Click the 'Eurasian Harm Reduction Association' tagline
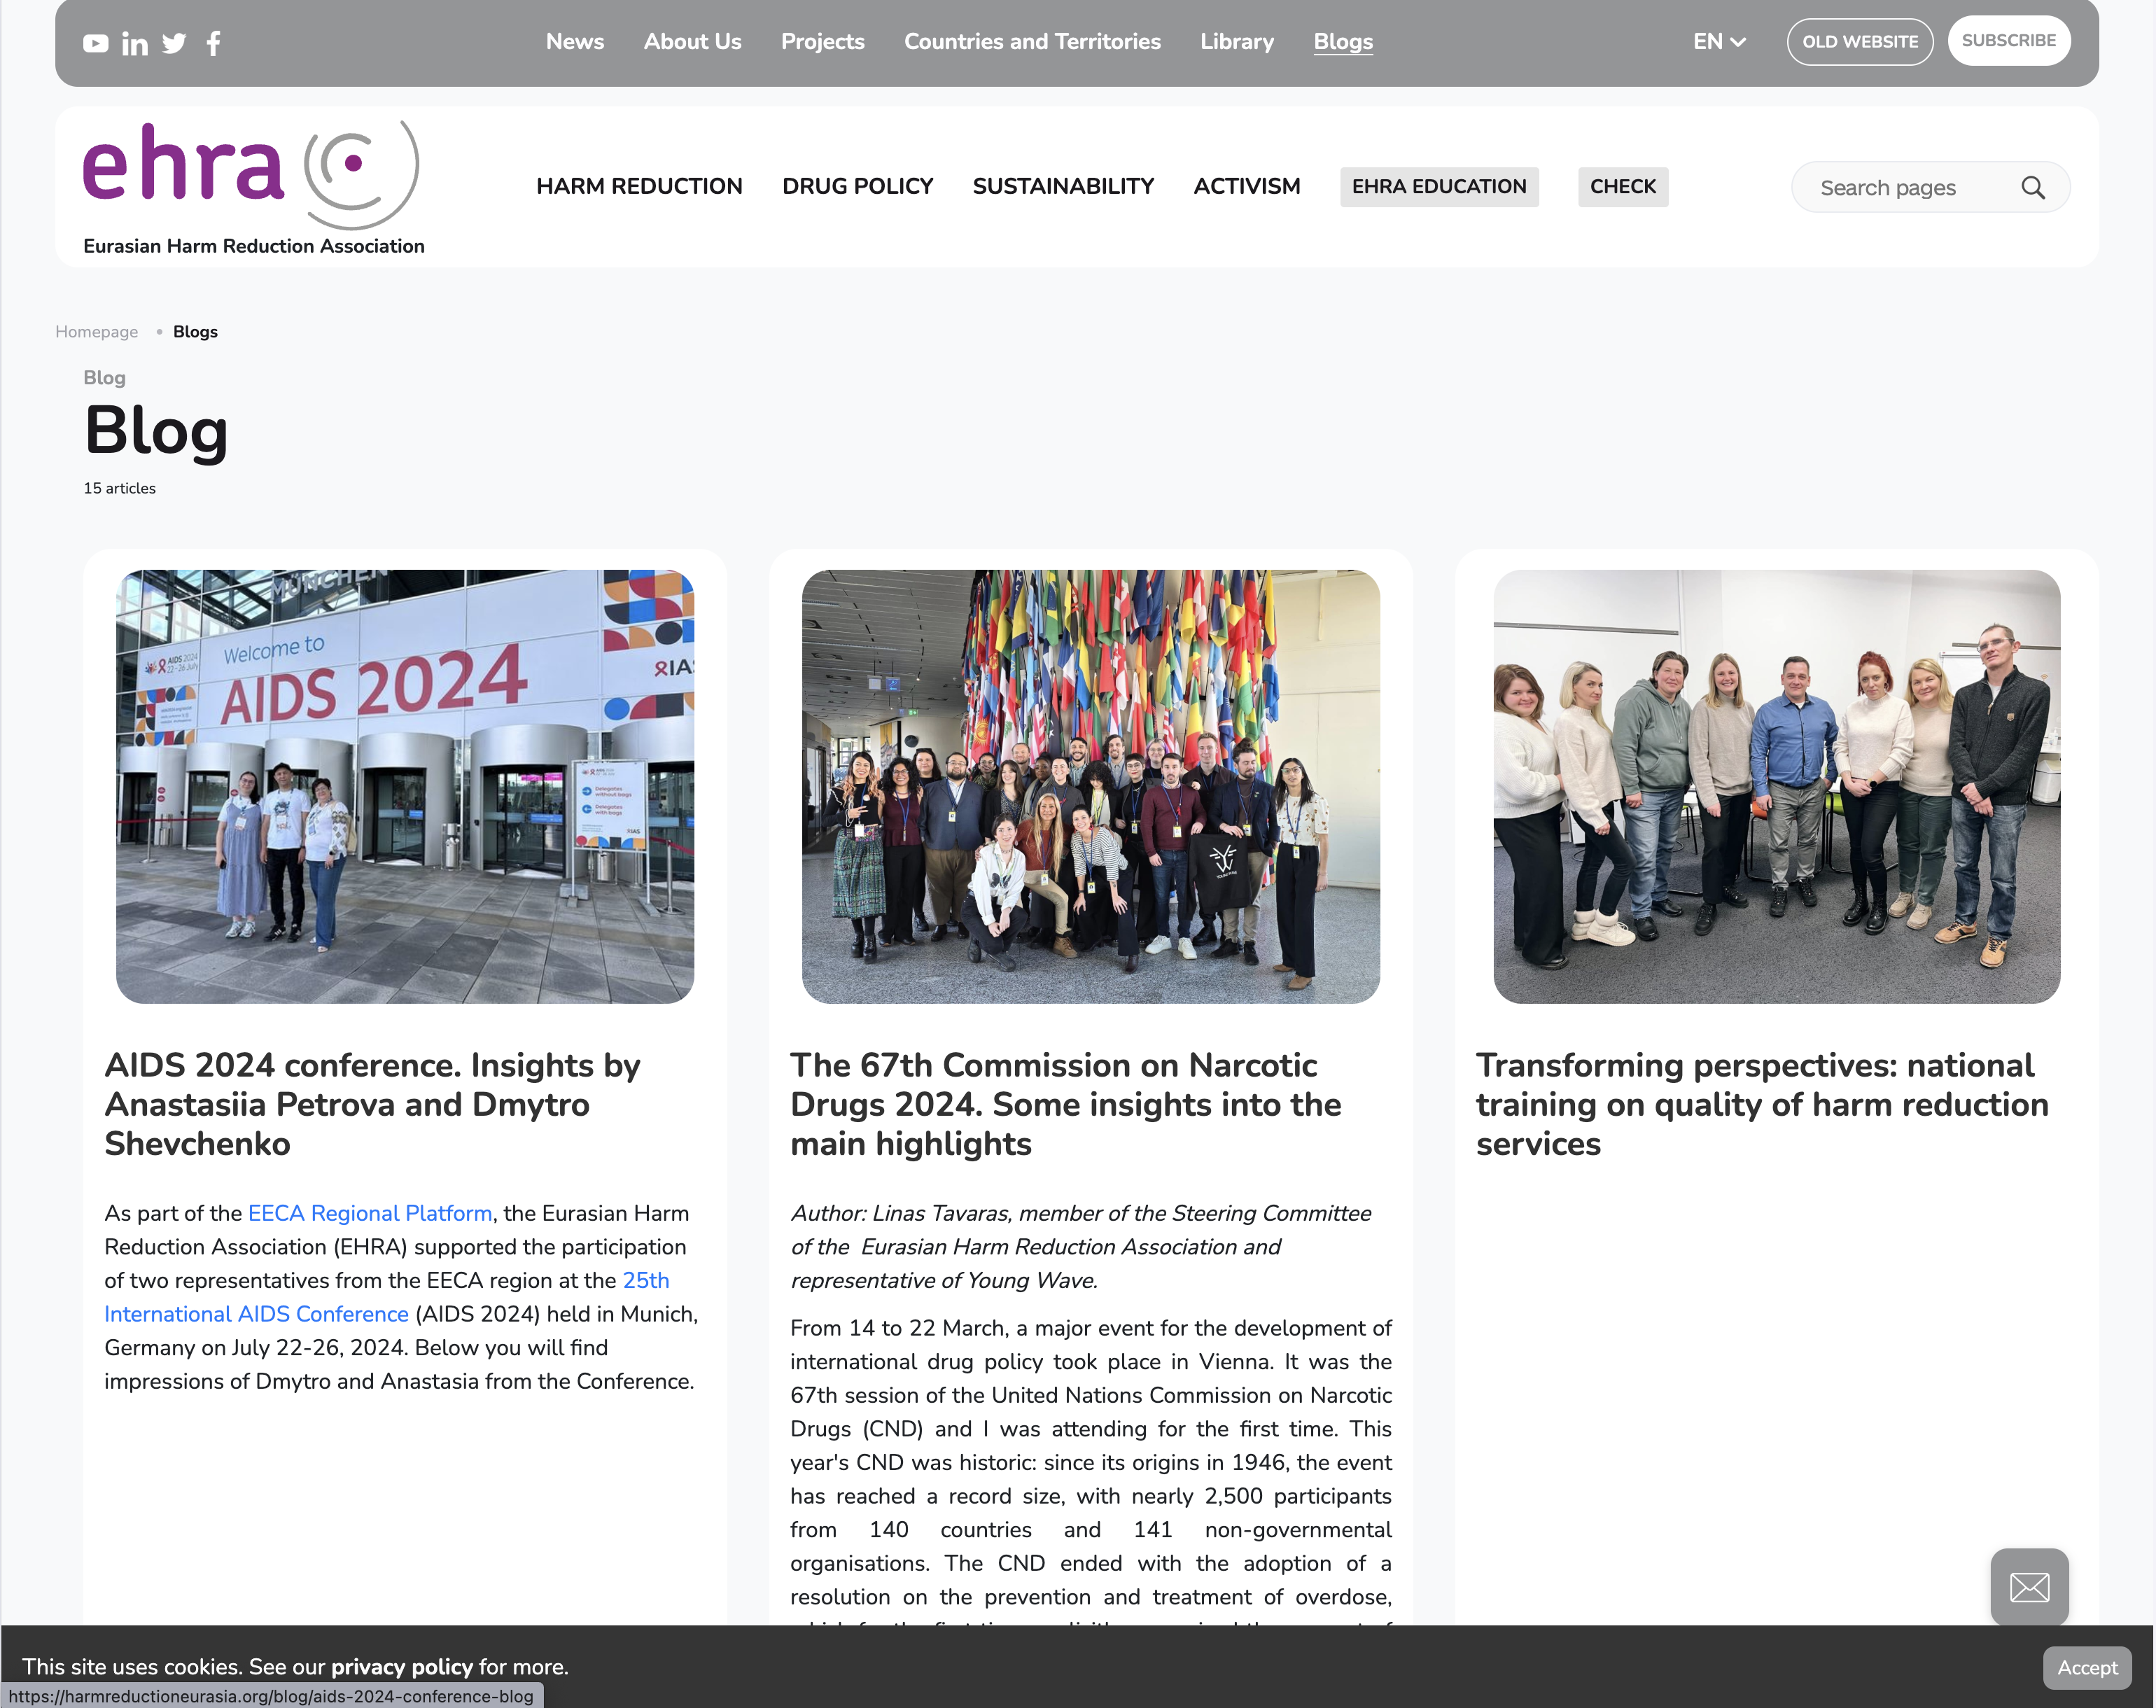Viewport: 2156px width, 1708px height. 254,246
